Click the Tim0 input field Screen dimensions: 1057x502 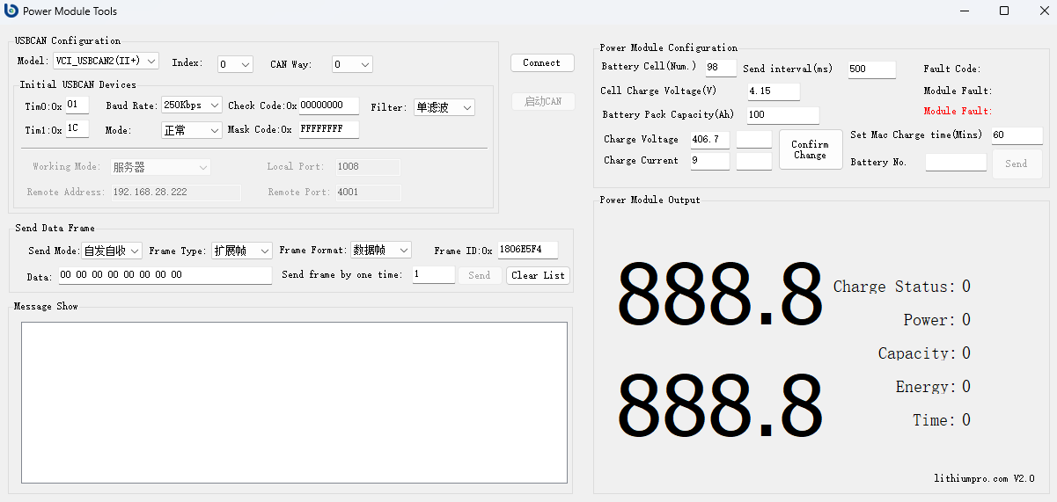pos(77,105)
